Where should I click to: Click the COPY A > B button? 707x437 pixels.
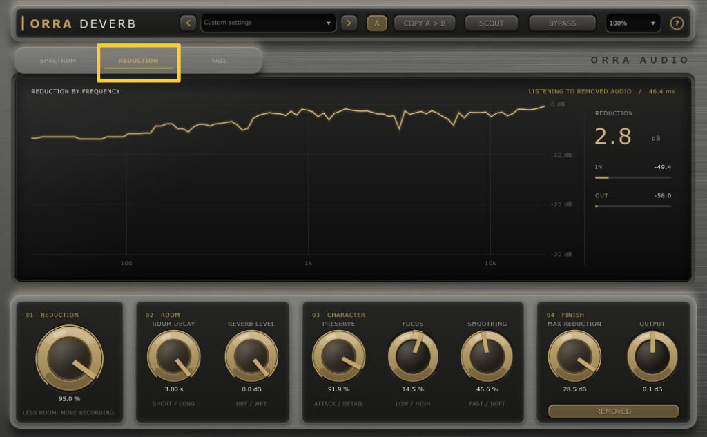pyautogui.click(x=425, y=23)
